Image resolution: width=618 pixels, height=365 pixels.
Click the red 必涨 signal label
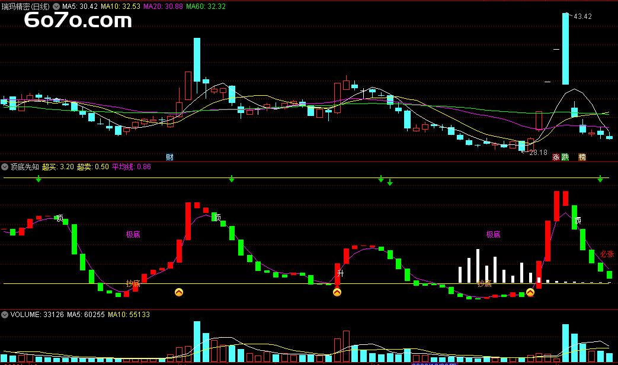point(607,254)
